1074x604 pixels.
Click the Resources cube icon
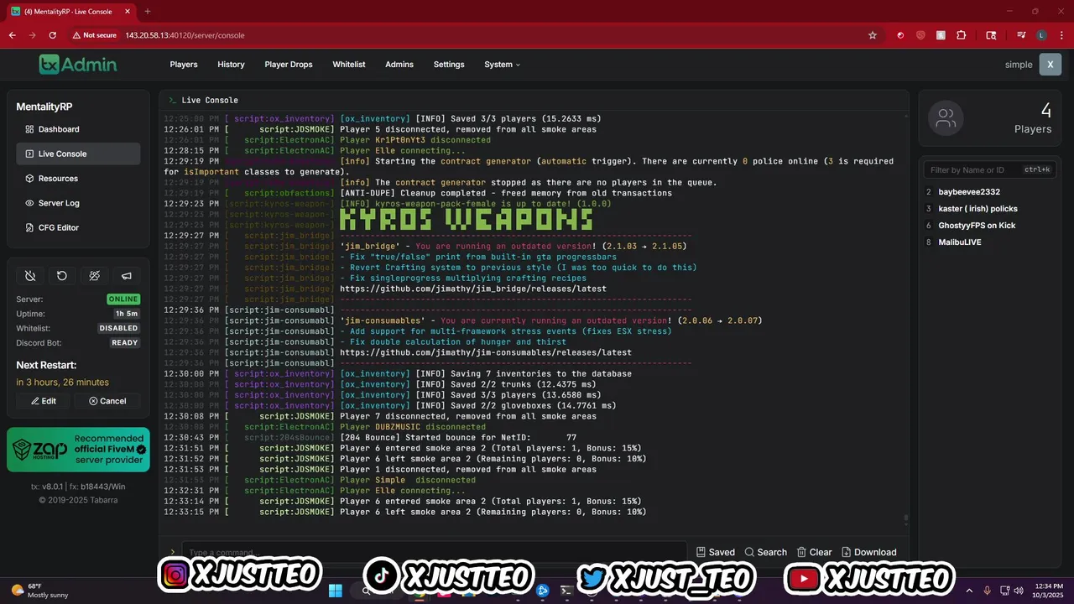29,178
